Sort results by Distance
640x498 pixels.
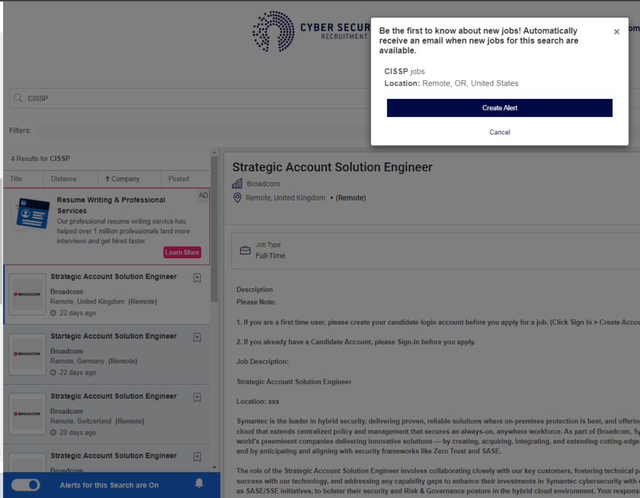[x=64, y=179]
